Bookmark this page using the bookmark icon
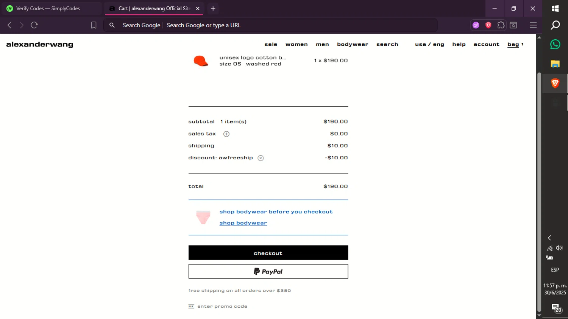This screenshot has height=319, width=568. (x=94, y=25)
